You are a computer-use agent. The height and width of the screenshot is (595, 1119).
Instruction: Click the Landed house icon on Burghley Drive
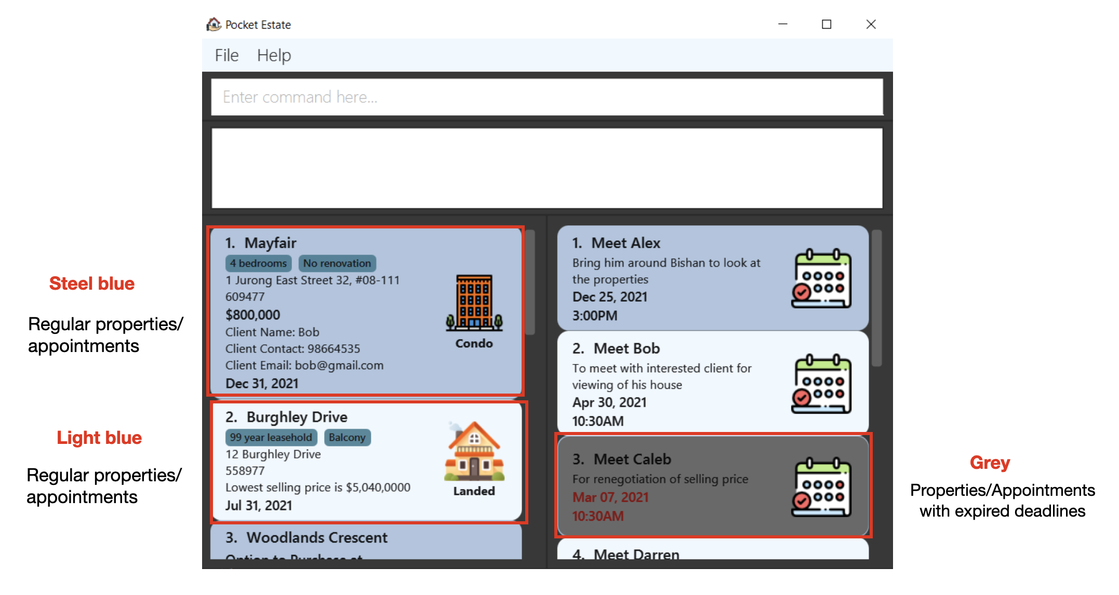(x=474, y=451)
